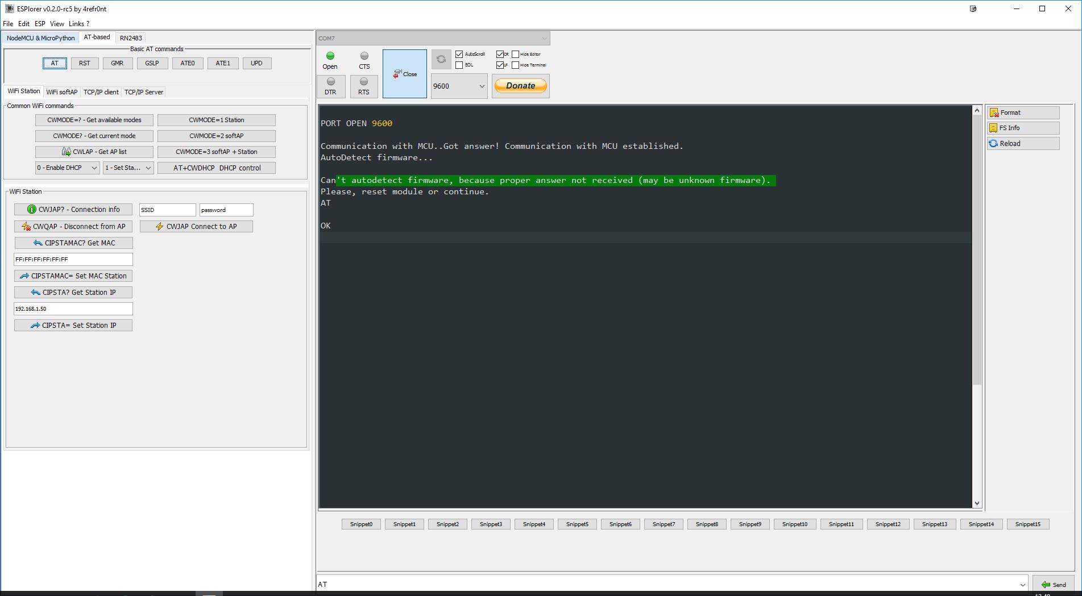Click the green Open port indicator
This screenshot has width=1082, height=596.
pos(330,60)
